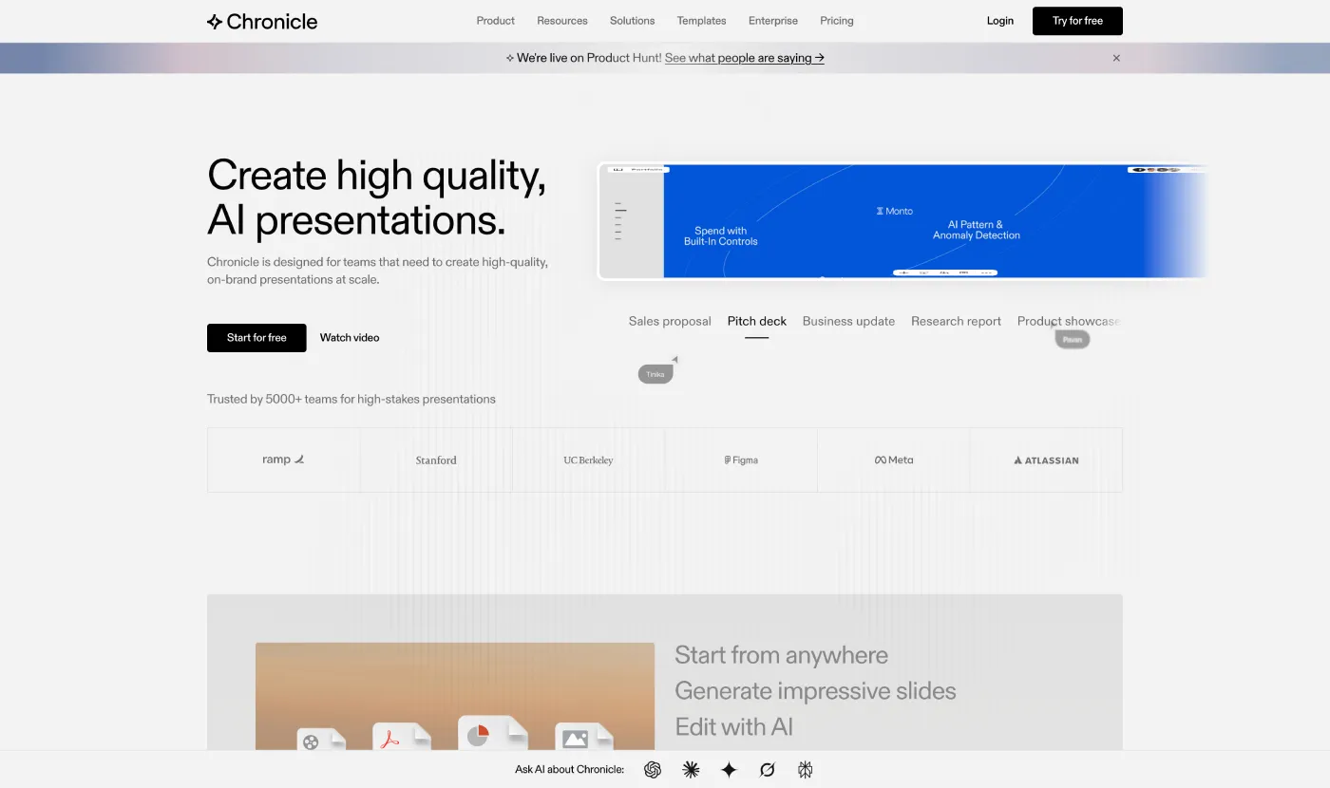Follow the See what people are saying link
This screenshot has width=1330, height=788.
pos(744,58)
